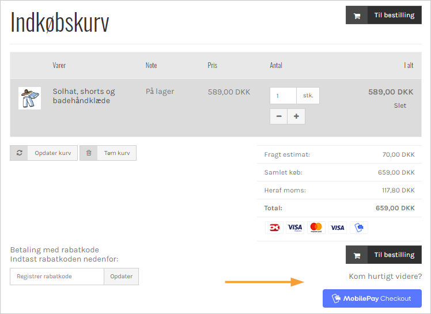Decrease quantity with the minus button
Image resolution: width=431 pixels, height=314 pixels.
tap(279, 116)
